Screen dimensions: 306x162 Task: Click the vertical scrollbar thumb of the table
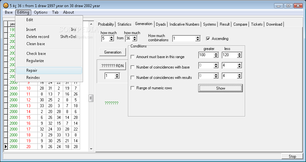point(91,98)
